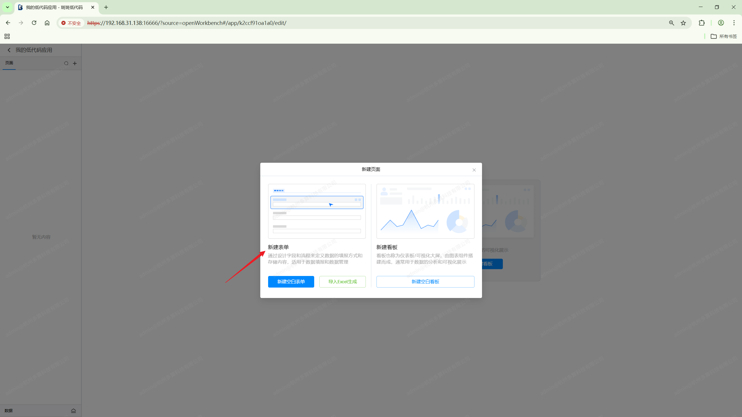Select the 新建表单 preview thumbnail

click(x=317, y=211)
